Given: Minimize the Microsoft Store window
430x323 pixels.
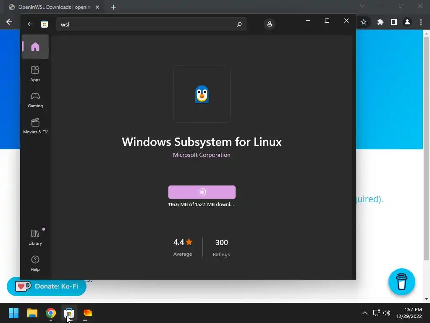Looking at the screenshot, I should pos(308,21).
